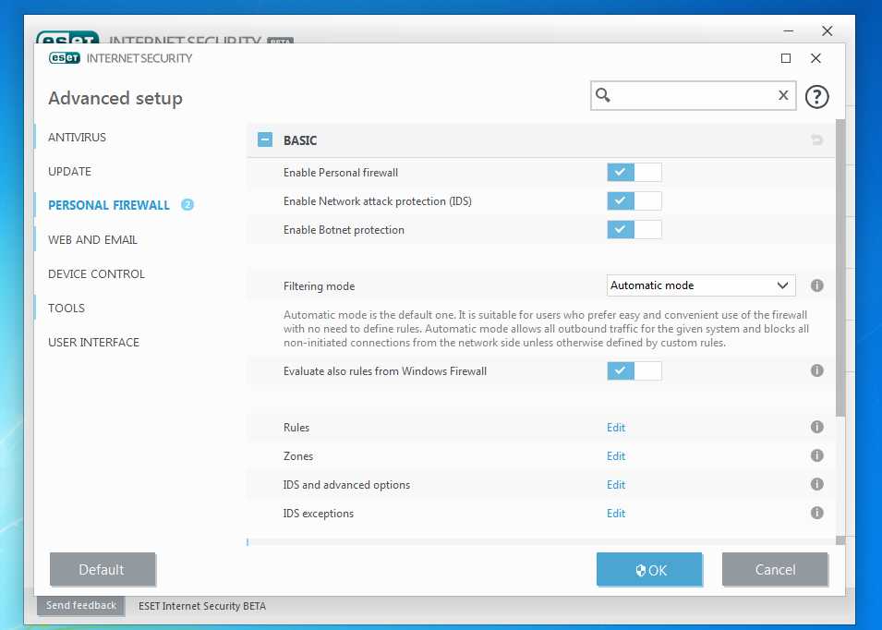Click the revert arrow in BASIC header
Screen dimensions: 882x630
[816, 139]
